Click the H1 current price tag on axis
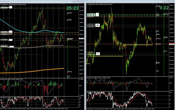This screenshot has height=110, width=175. [81, 39]
